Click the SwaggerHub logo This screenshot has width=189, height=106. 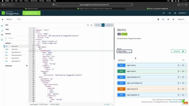click(11, 13)
